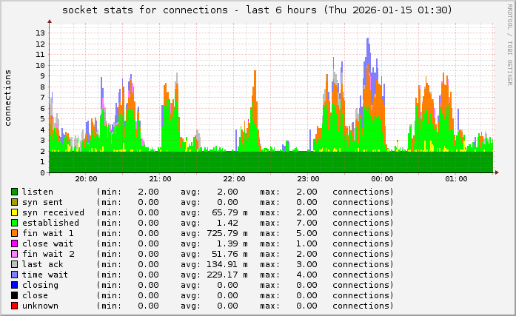
Task: Select the light blue time wait swatch
Action: tap(14, 275)
